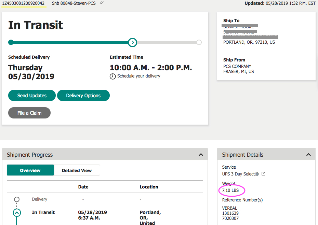Click the start dot of the progress bar
Viewport: 318px width, 225px height.
coord(11,42)
